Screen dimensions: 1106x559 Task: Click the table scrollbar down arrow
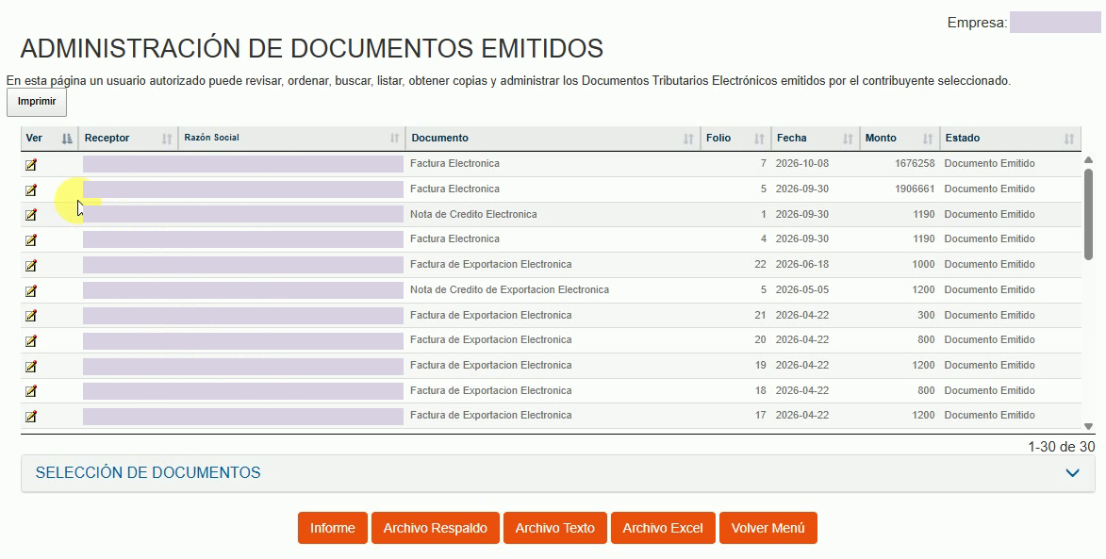click(x=1088, y=426)
